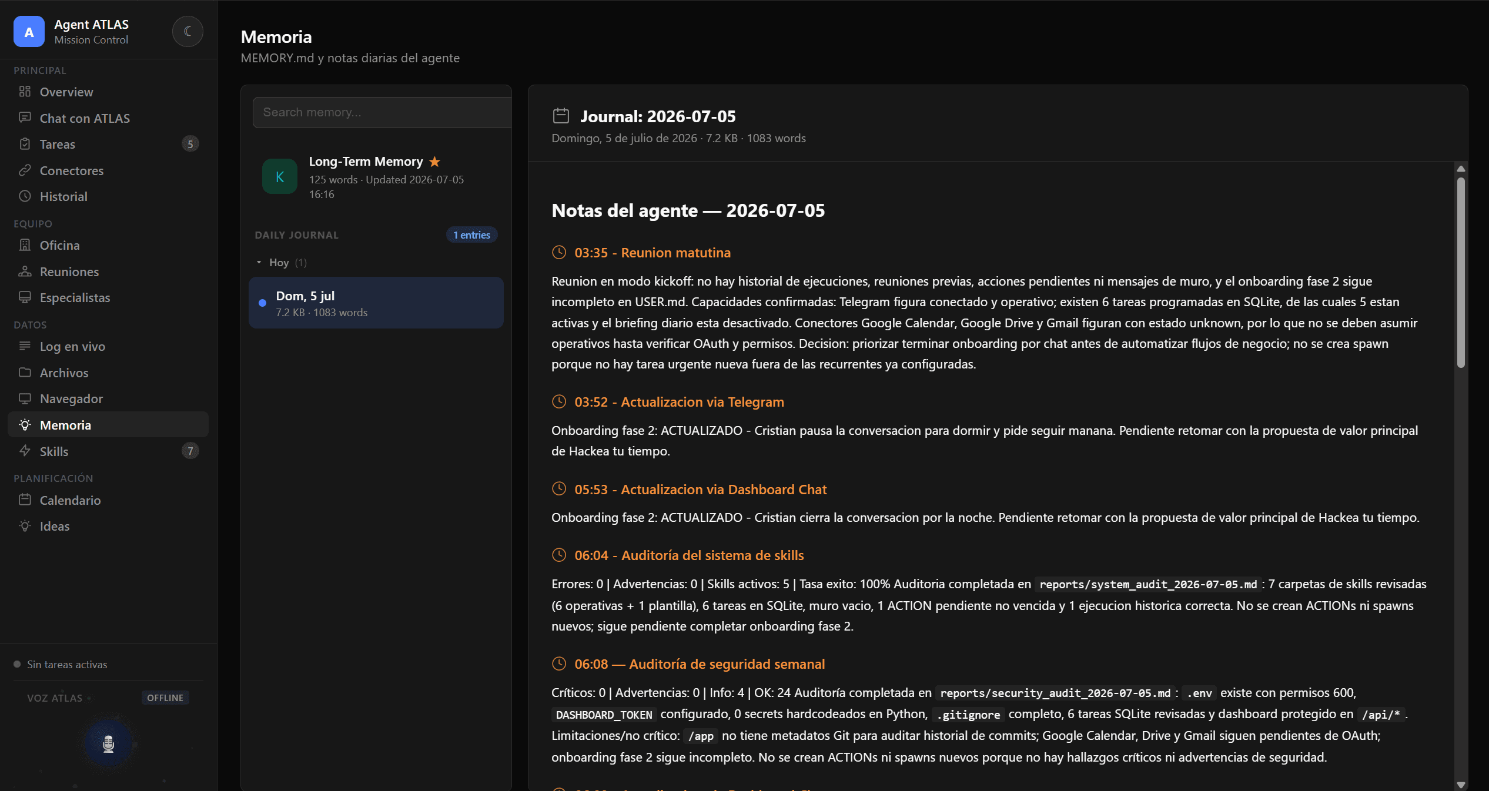Click the 1 entries badge
The height and width of the screenshot is (791, 1489).
coord(471,234)
